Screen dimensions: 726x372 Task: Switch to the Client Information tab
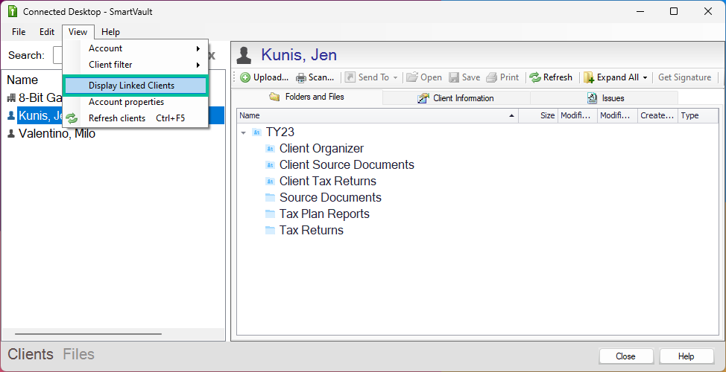coord(456,98)
